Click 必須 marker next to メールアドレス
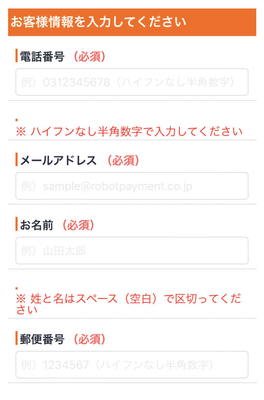264x400 pixels. (x=123, y=161)
